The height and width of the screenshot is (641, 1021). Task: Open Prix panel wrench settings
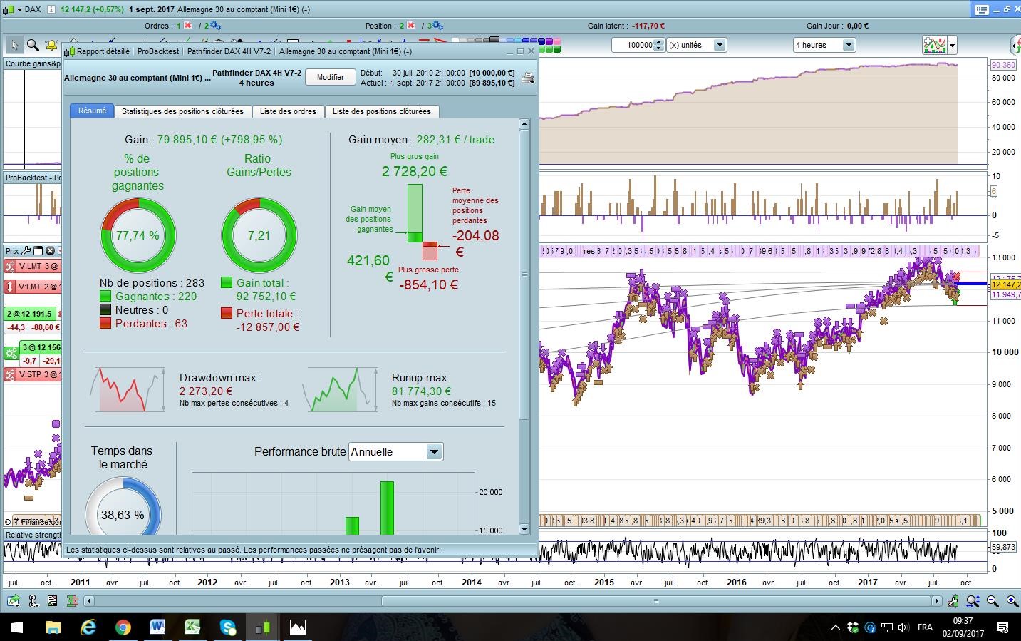pos(26,251)
